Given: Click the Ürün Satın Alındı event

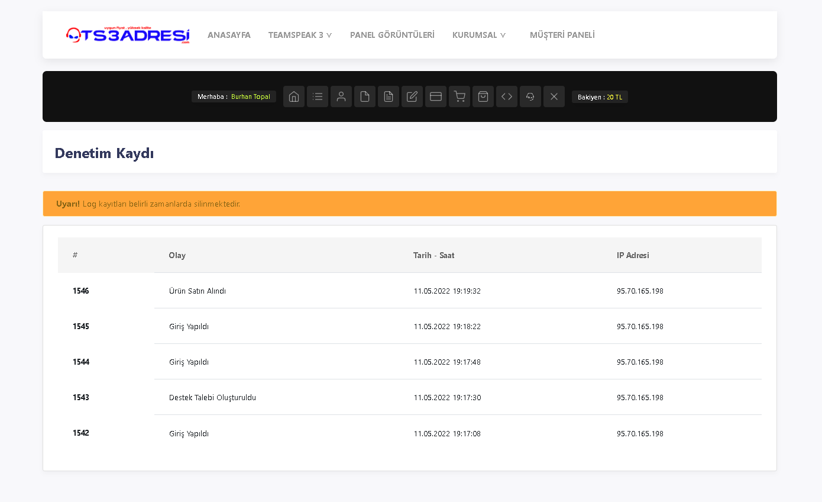Looking at the screenshot, I should (198, 291).
